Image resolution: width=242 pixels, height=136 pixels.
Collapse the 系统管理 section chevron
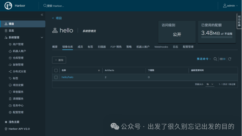[42, 38]
